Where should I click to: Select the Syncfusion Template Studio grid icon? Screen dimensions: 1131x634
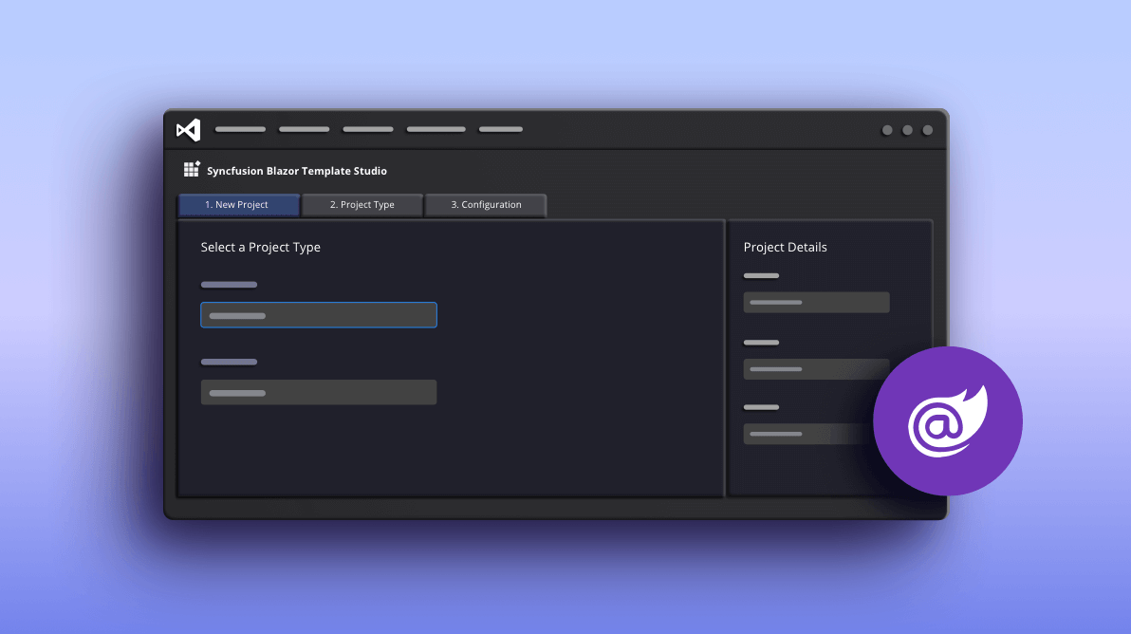click(191, 170)
